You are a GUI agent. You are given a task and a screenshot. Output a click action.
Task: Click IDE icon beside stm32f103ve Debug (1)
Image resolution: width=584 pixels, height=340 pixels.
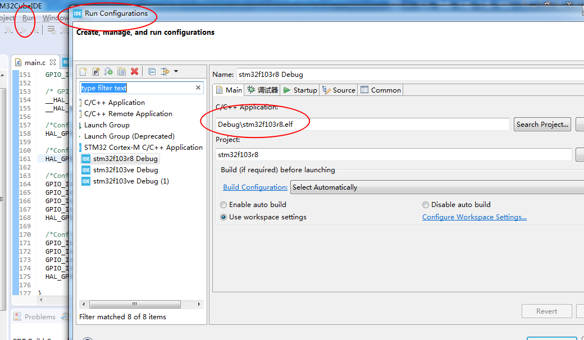pyautogui.click(x=86, y=181)
